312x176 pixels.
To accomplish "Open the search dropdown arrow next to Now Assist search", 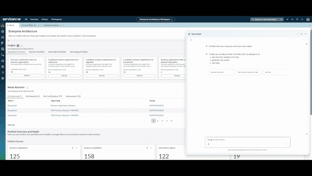I will (x=281, y=19).
